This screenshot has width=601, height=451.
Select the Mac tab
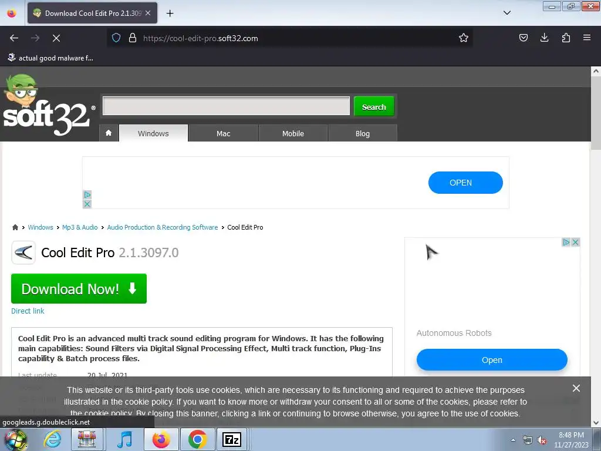point(223,133)
